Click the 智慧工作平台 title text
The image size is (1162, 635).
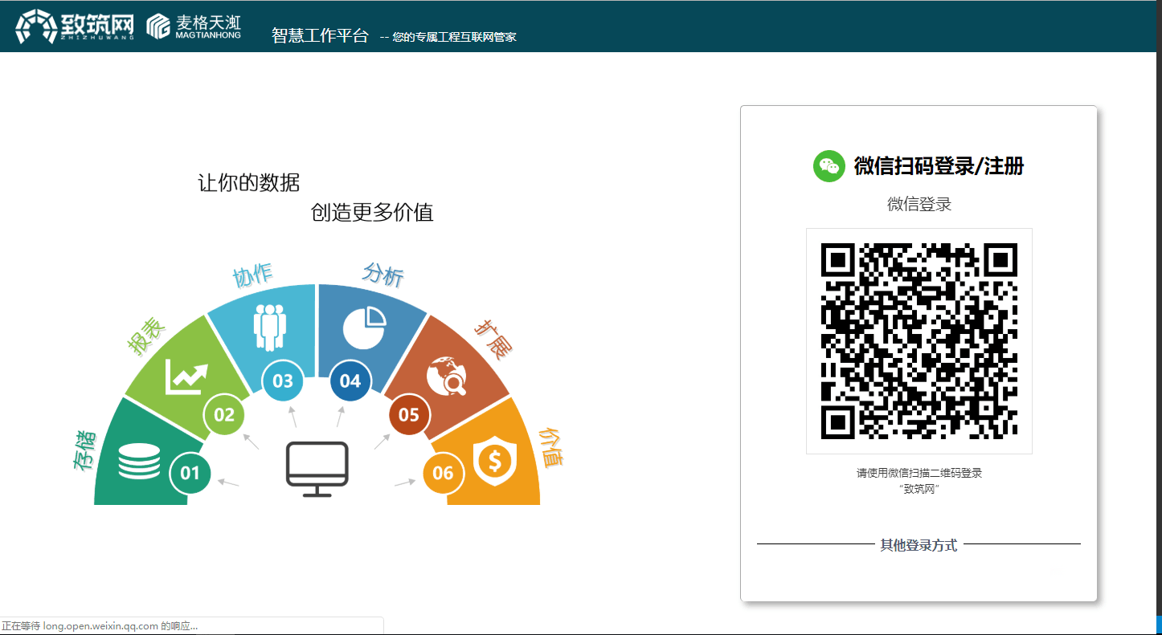point(320,35)
